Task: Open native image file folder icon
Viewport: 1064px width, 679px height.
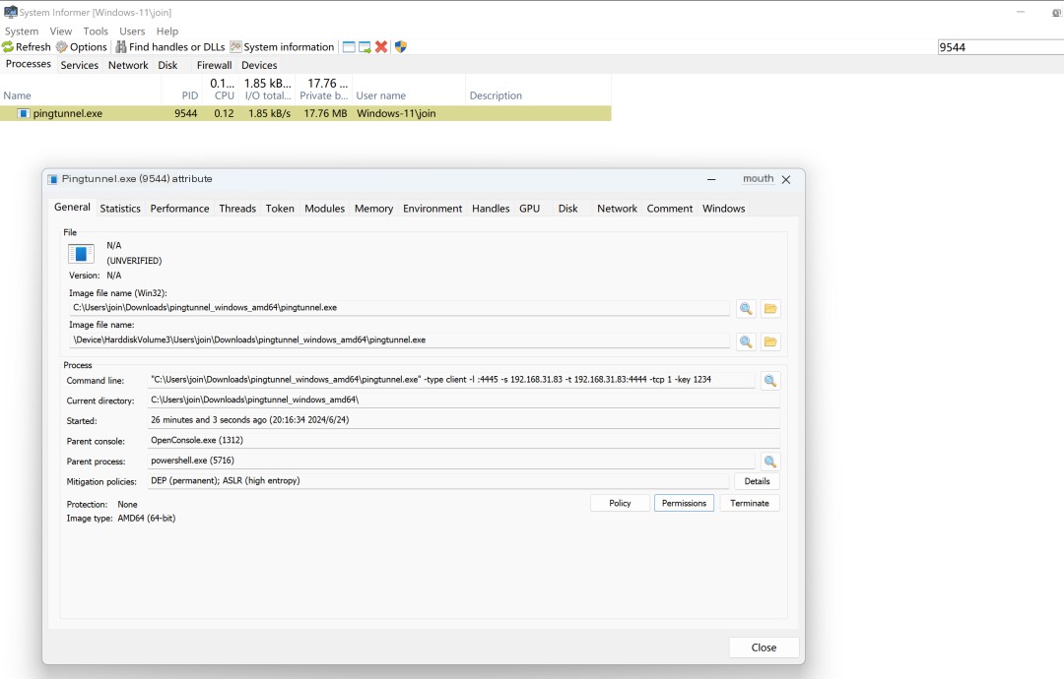Action: point(770,341)
